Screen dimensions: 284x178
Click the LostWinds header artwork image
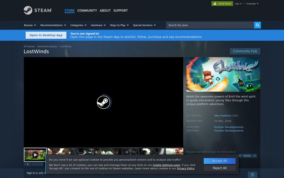(x=223, y=74)
